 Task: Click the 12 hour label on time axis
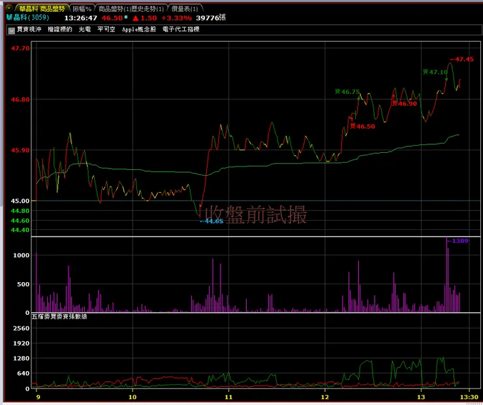324,397
